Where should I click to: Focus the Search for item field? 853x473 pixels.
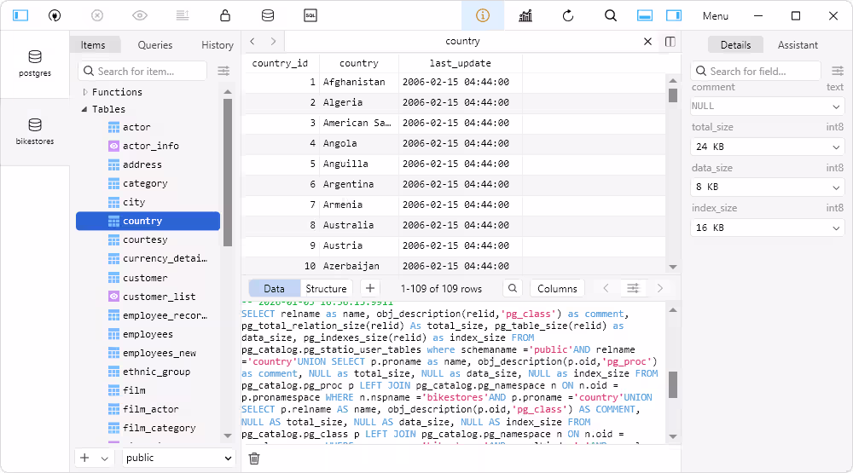tap(143, 72)
